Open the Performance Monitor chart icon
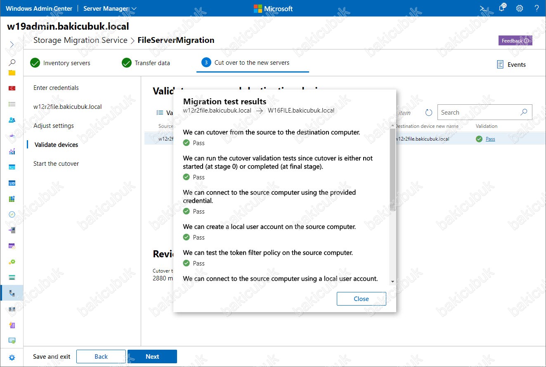The width and height of the screenshot is (546, 367). point(12,151)
